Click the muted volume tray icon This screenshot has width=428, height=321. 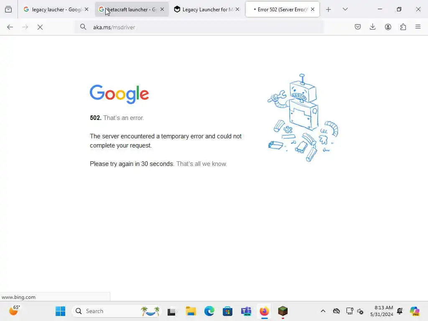tap(360, 311)
